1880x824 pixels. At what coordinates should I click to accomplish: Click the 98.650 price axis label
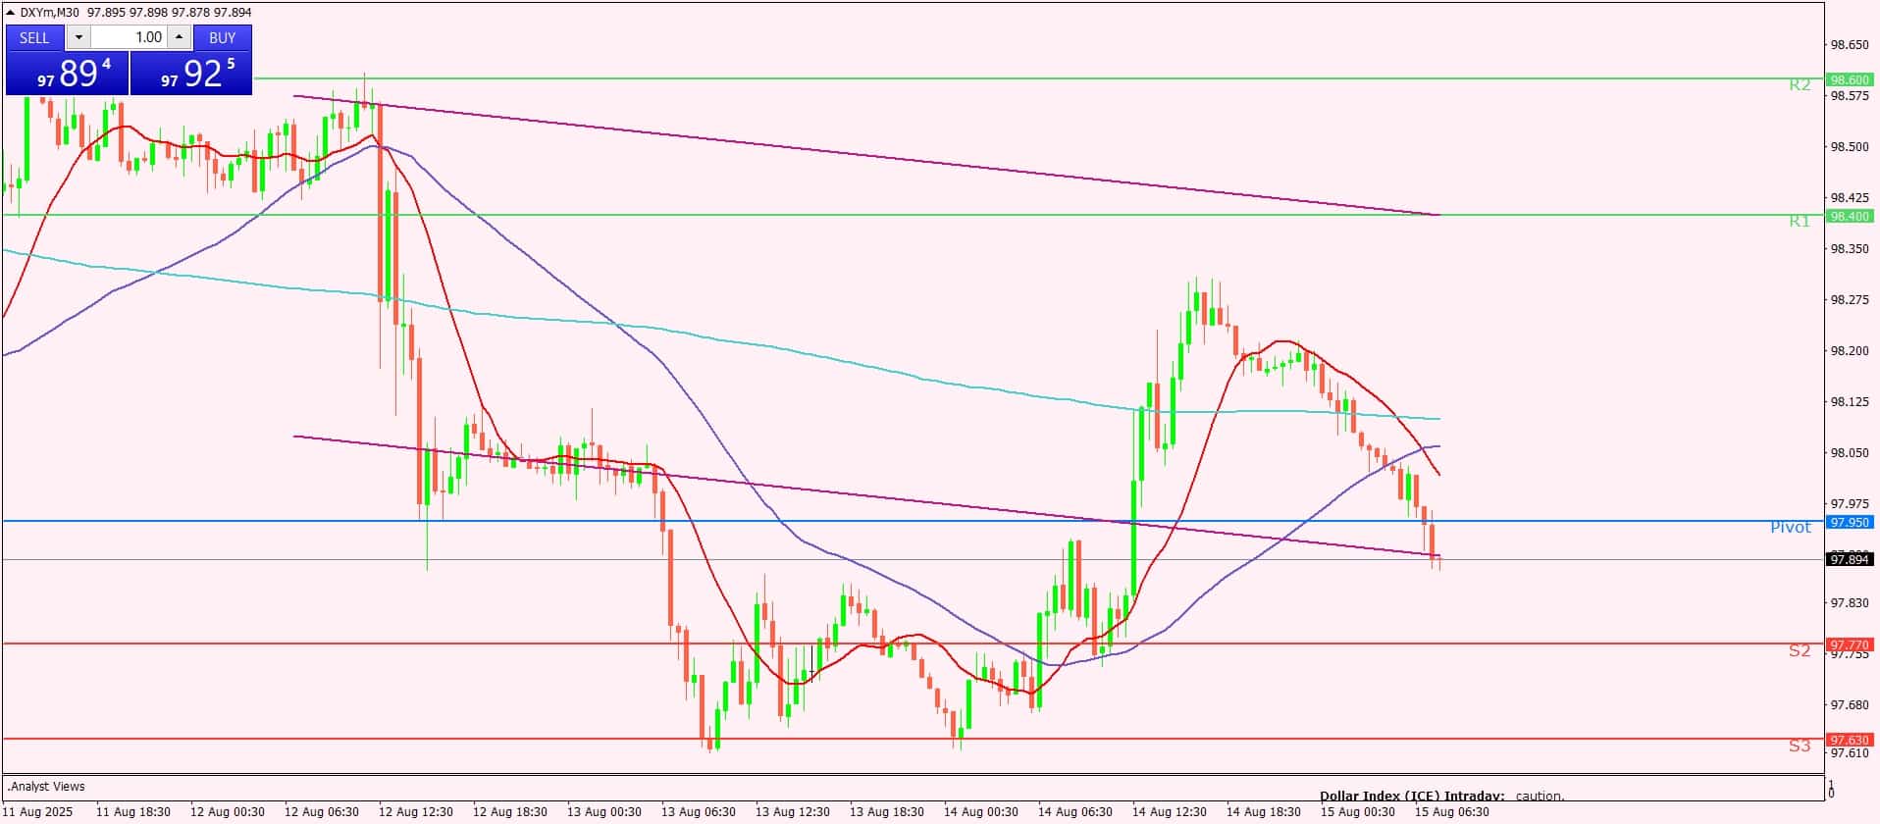[1850, 45]
